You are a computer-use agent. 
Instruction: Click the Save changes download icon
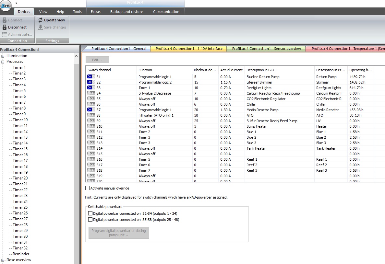point(41,27)
